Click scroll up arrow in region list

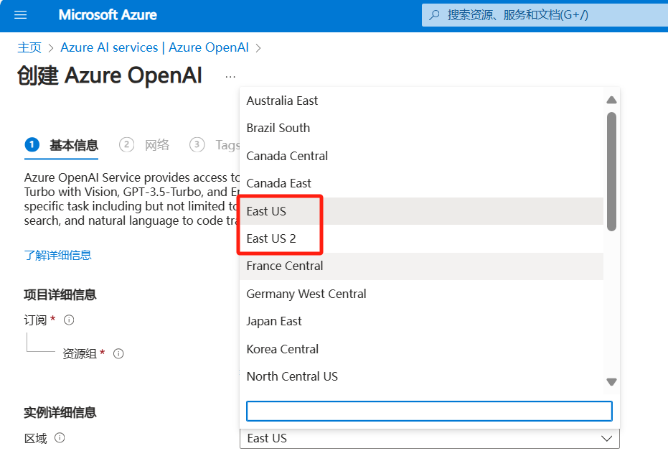pyautogui.click(x=611, y=101)
